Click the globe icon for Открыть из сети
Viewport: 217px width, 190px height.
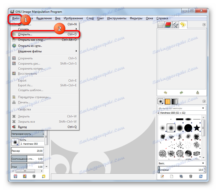[x=14, y=46]
